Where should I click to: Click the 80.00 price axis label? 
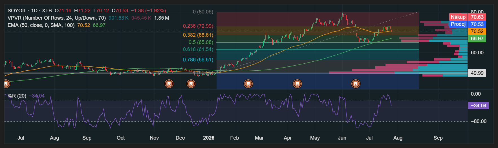[477, 12]
